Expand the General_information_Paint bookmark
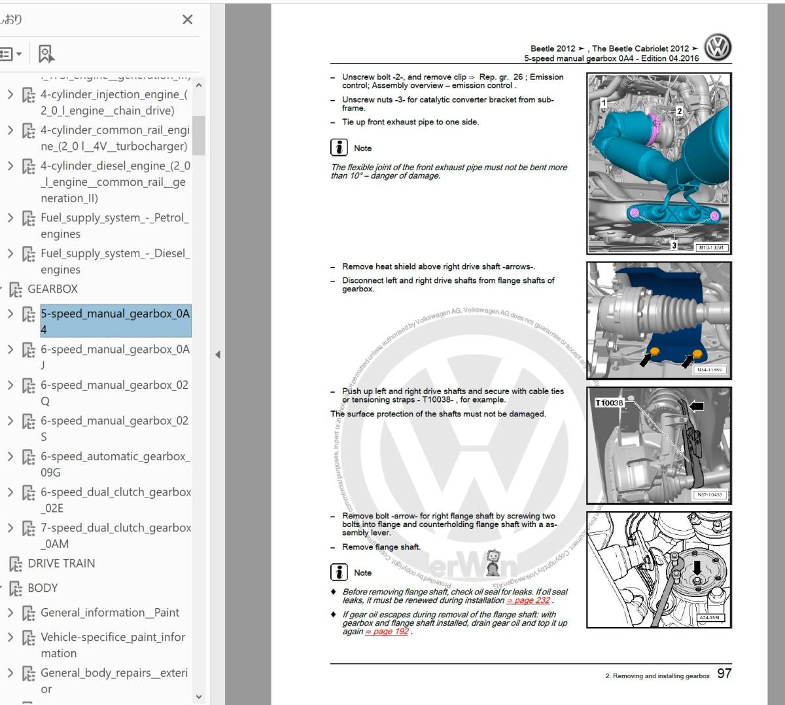This screenshot has width=785, height=705. (x=10, y=613)
